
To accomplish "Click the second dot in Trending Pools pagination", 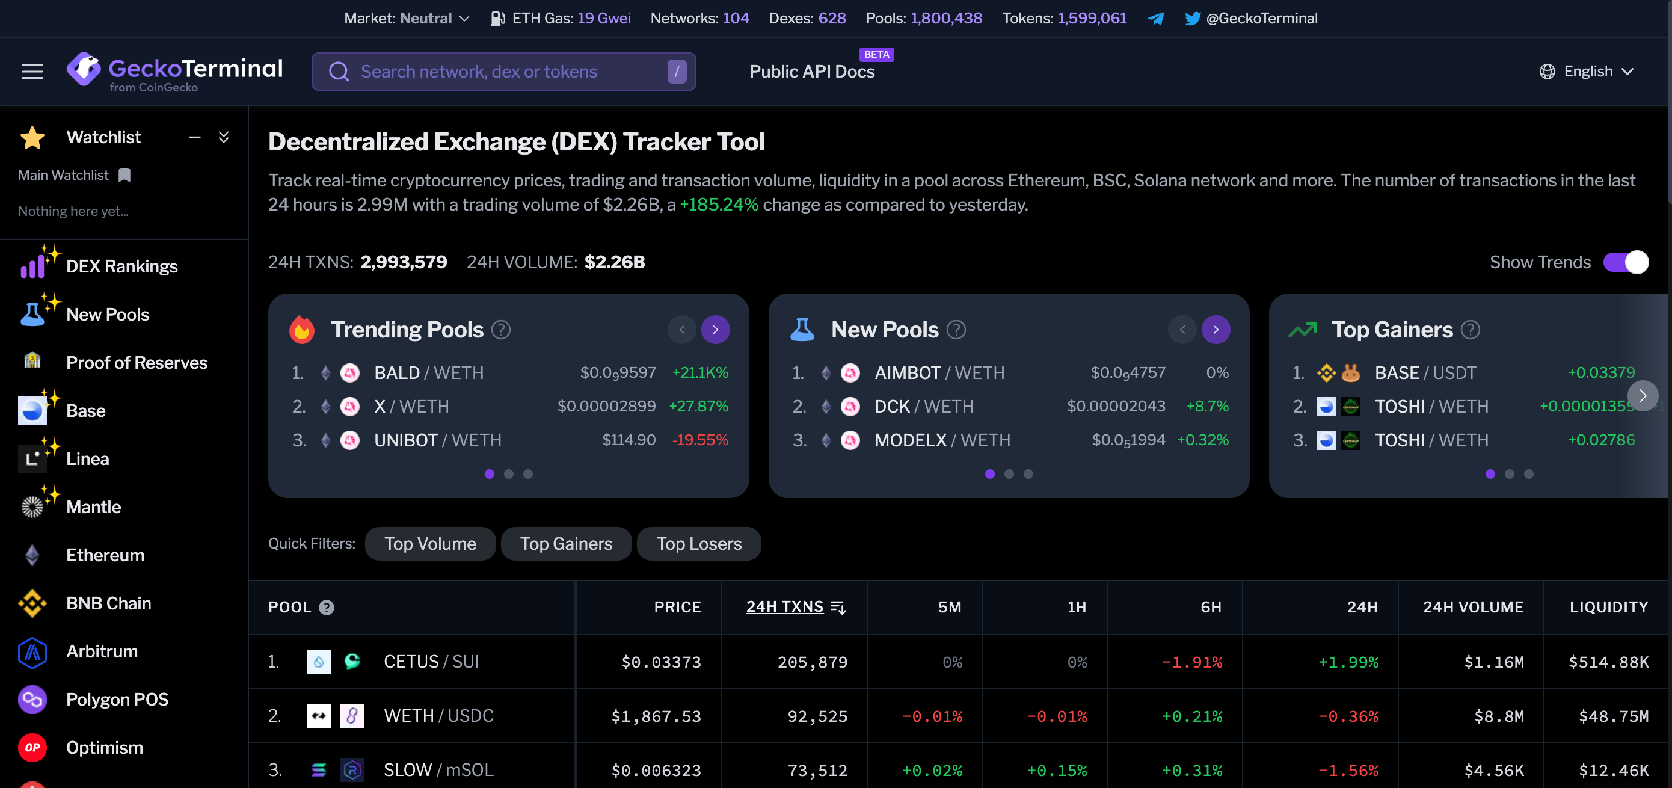I will (509, 475).
